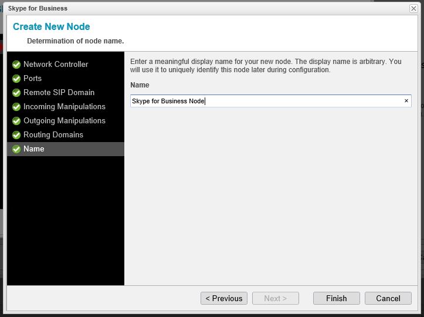Select the Name step in the sidebar
424x317 pixels.
(x=34, y=149)
